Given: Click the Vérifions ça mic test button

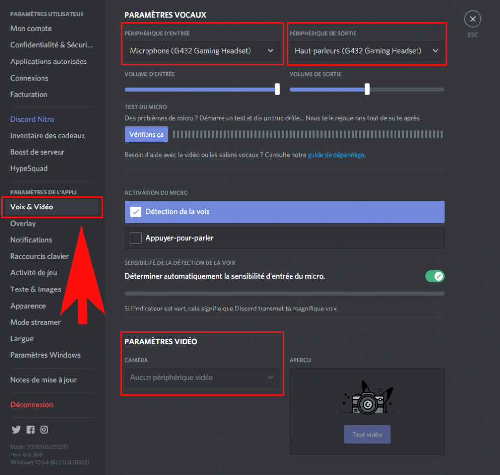Looking at the screenshot, I should click(146, 134).
